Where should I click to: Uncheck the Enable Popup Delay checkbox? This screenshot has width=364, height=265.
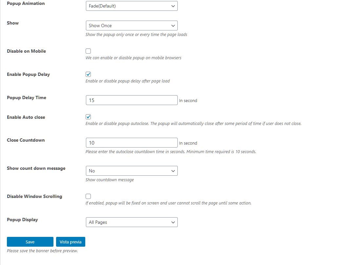point(88,74)
